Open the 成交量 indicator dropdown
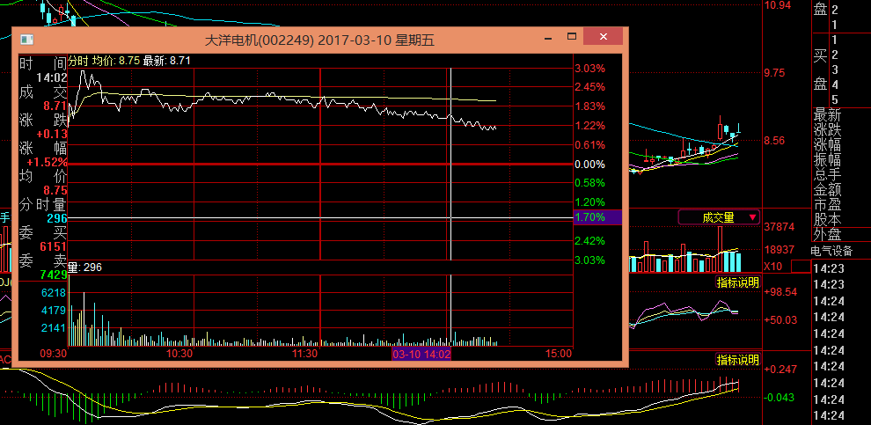 [x=719, y=217]
